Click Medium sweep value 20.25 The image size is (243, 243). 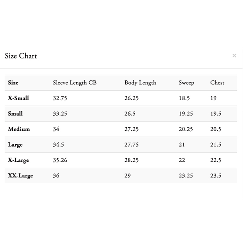click(x=186, y=129)
